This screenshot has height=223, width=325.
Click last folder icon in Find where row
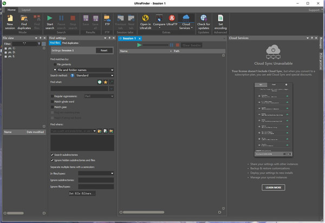pyautogui.click(x=111, y=131)
